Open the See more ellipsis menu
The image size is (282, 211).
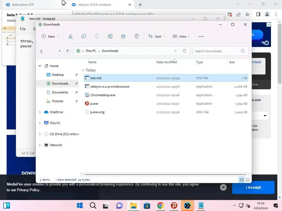coord(201,37)
